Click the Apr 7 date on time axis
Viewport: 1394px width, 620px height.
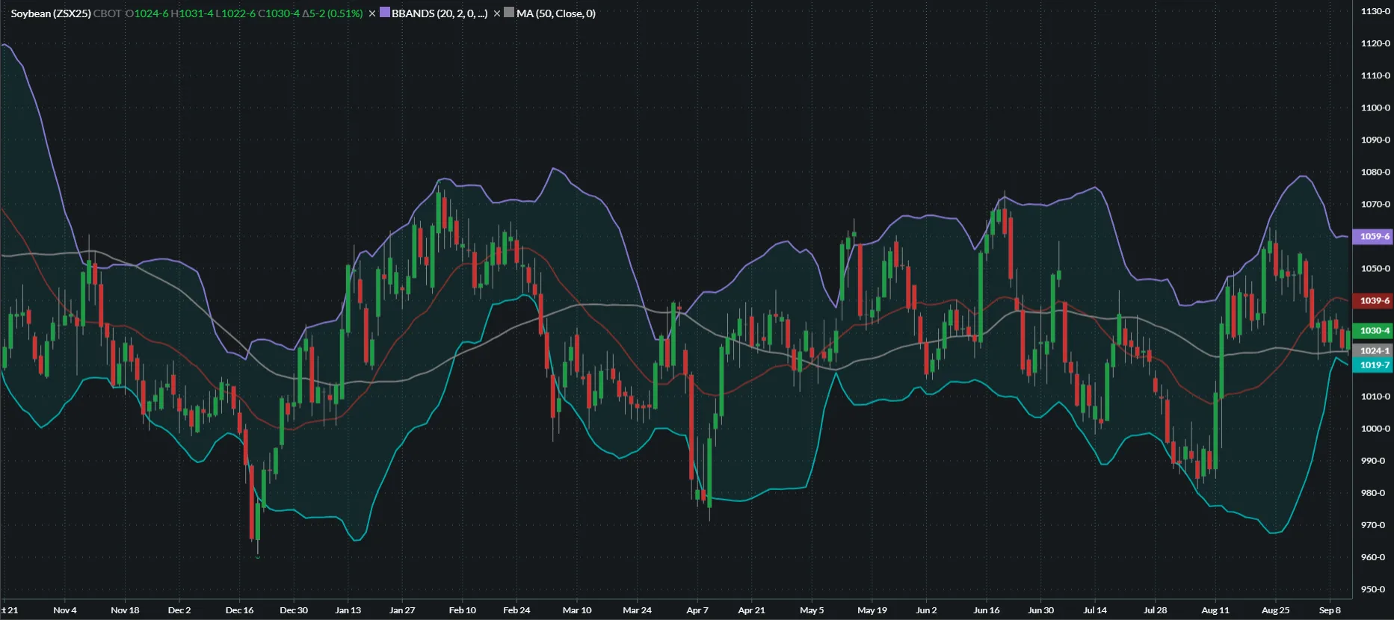point(697,610)
